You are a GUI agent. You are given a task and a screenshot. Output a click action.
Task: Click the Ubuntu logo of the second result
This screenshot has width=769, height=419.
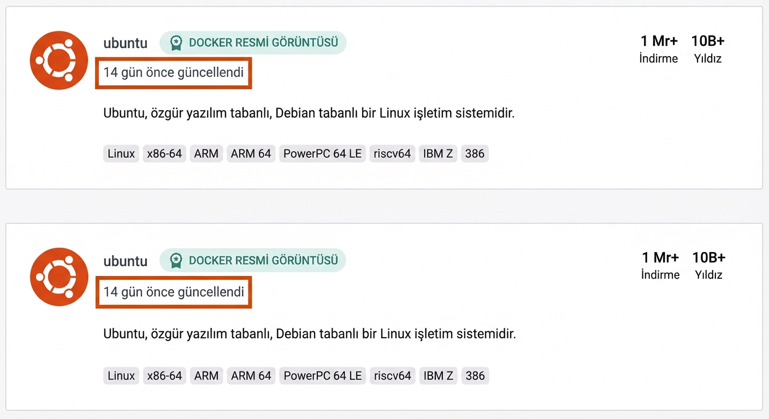click(x=58, y=277)
